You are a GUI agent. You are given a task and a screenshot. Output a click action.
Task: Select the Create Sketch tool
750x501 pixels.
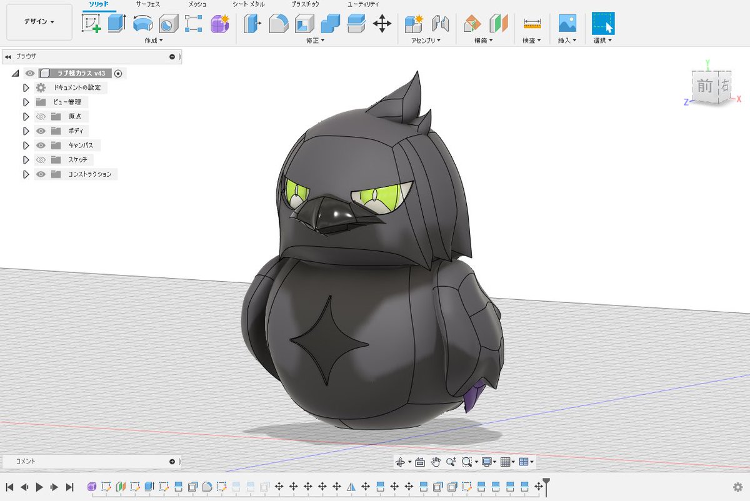tap(91, 24)
